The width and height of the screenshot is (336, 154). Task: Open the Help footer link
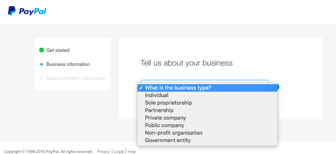pos(132,151)
